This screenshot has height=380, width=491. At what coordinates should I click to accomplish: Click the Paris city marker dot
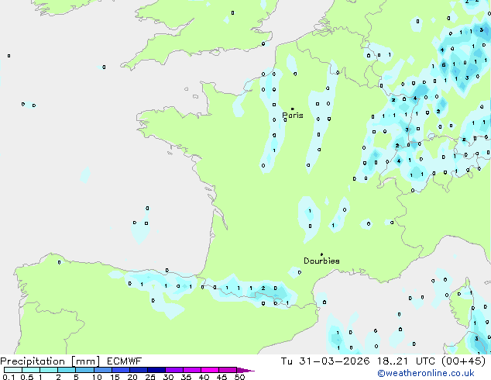[x=292, y=109]
